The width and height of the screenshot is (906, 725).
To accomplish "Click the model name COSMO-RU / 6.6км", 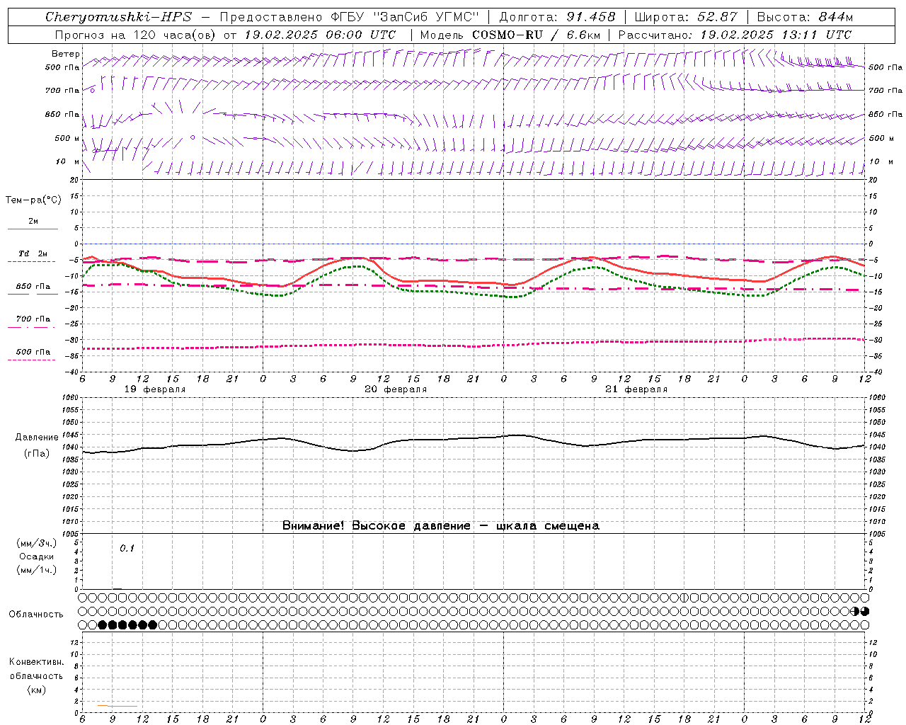I will [x=536, y=35].
